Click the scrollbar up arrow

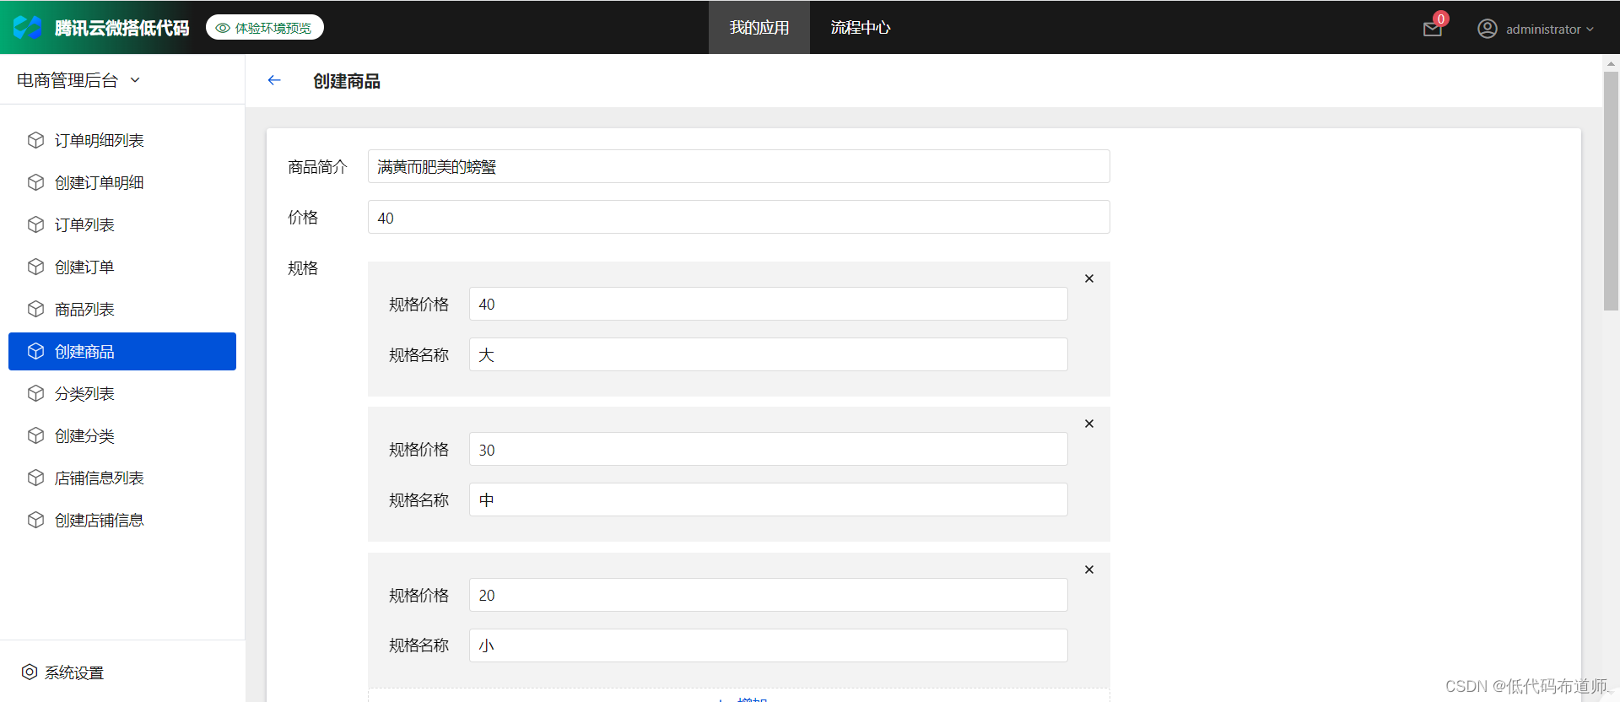click(1611, 63)
